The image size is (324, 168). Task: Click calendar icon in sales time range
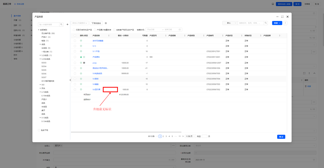point(180,30)
